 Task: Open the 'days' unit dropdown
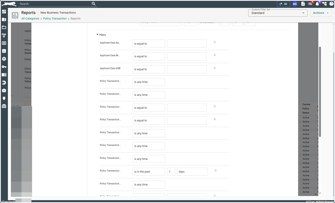pos(192,172)
